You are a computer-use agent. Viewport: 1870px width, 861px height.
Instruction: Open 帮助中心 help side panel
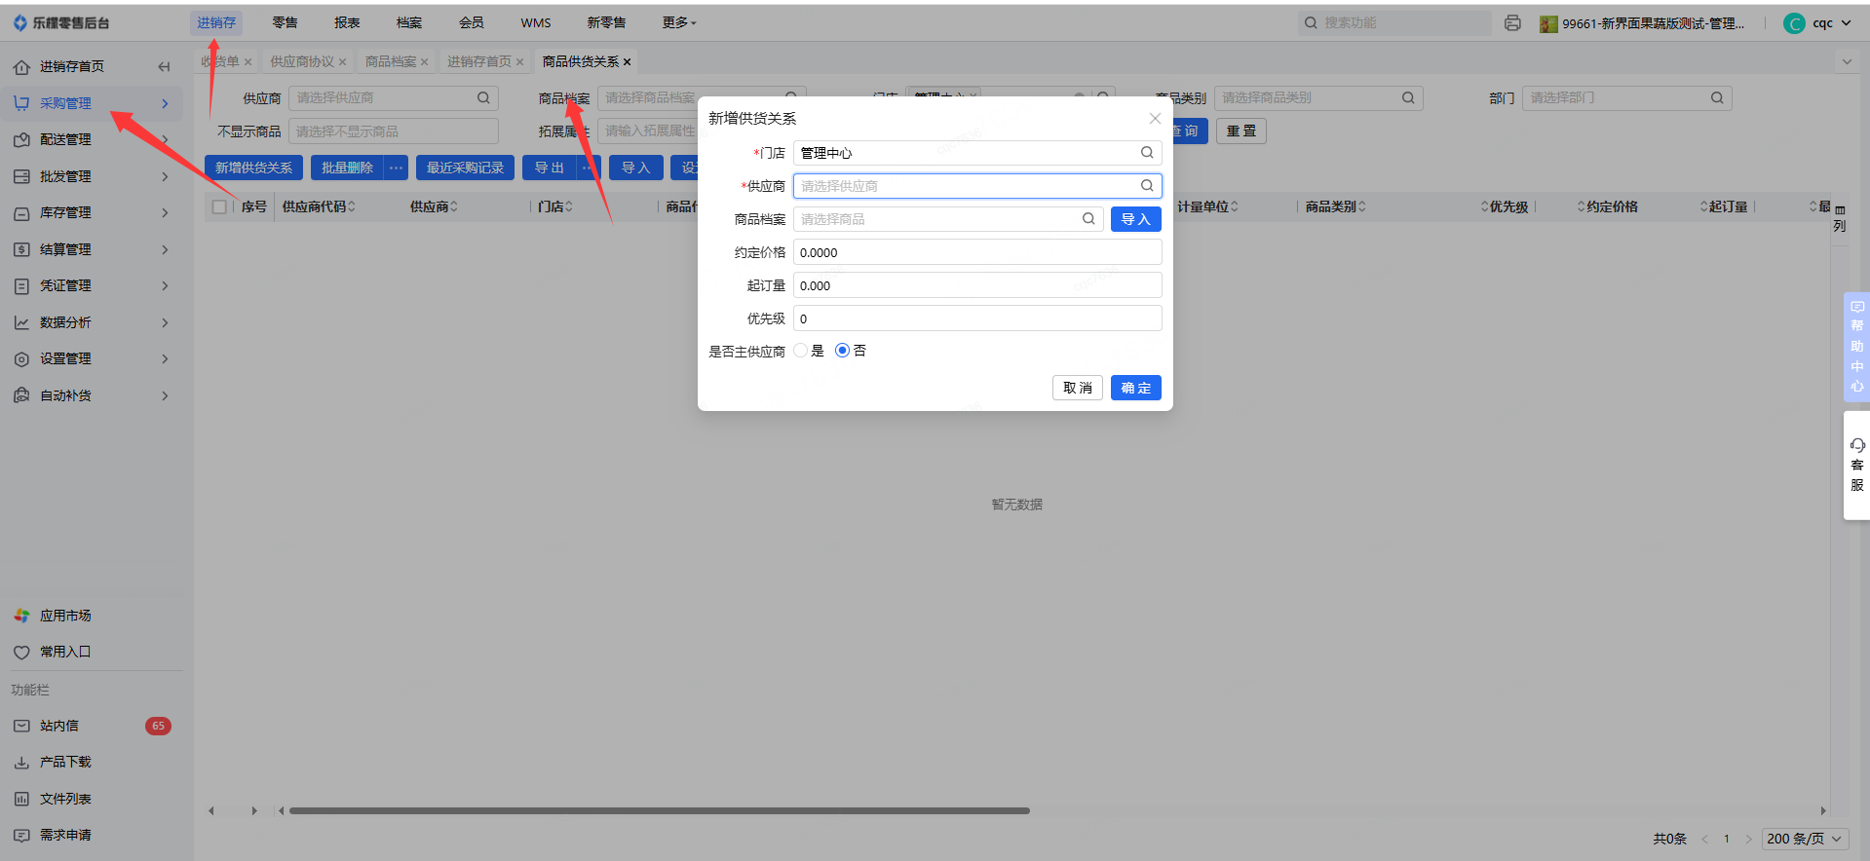tap(1856, 347)
